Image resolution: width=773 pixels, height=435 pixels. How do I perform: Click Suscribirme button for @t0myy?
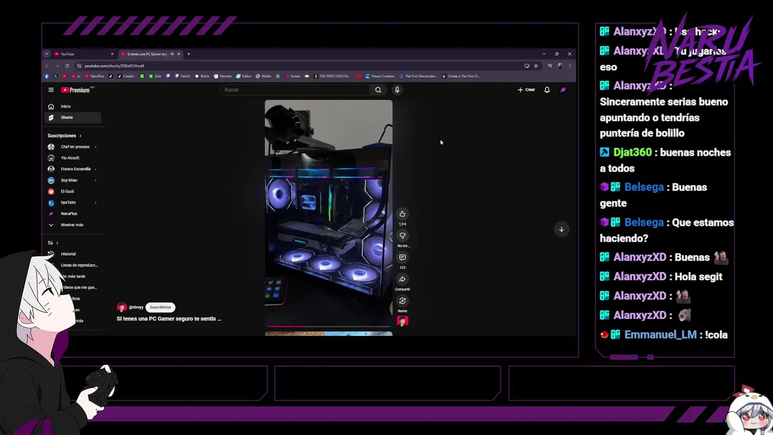click(161, 307)
